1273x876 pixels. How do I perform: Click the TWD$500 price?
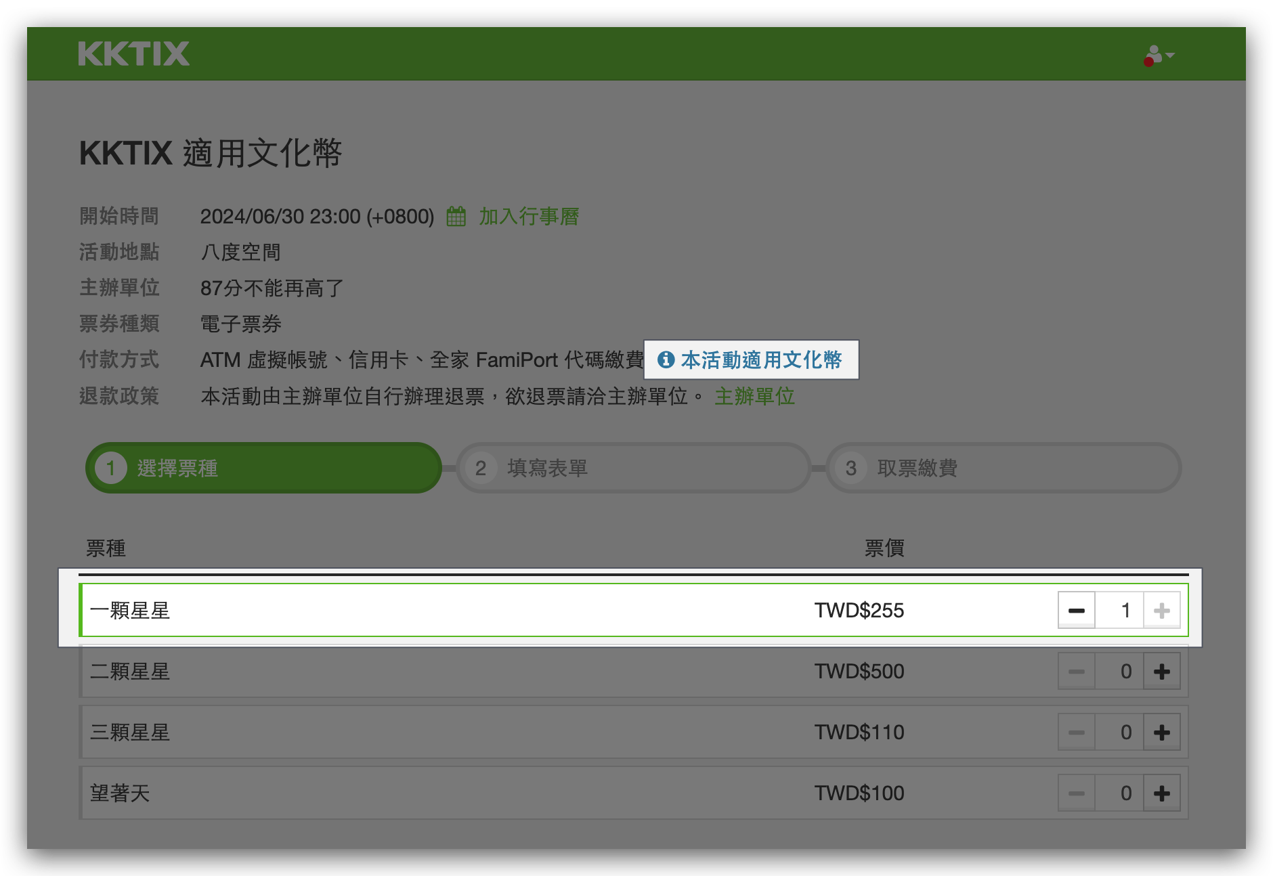[x=859, y=671]
